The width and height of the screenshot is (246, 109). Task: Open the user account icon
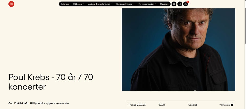[180, 4]
